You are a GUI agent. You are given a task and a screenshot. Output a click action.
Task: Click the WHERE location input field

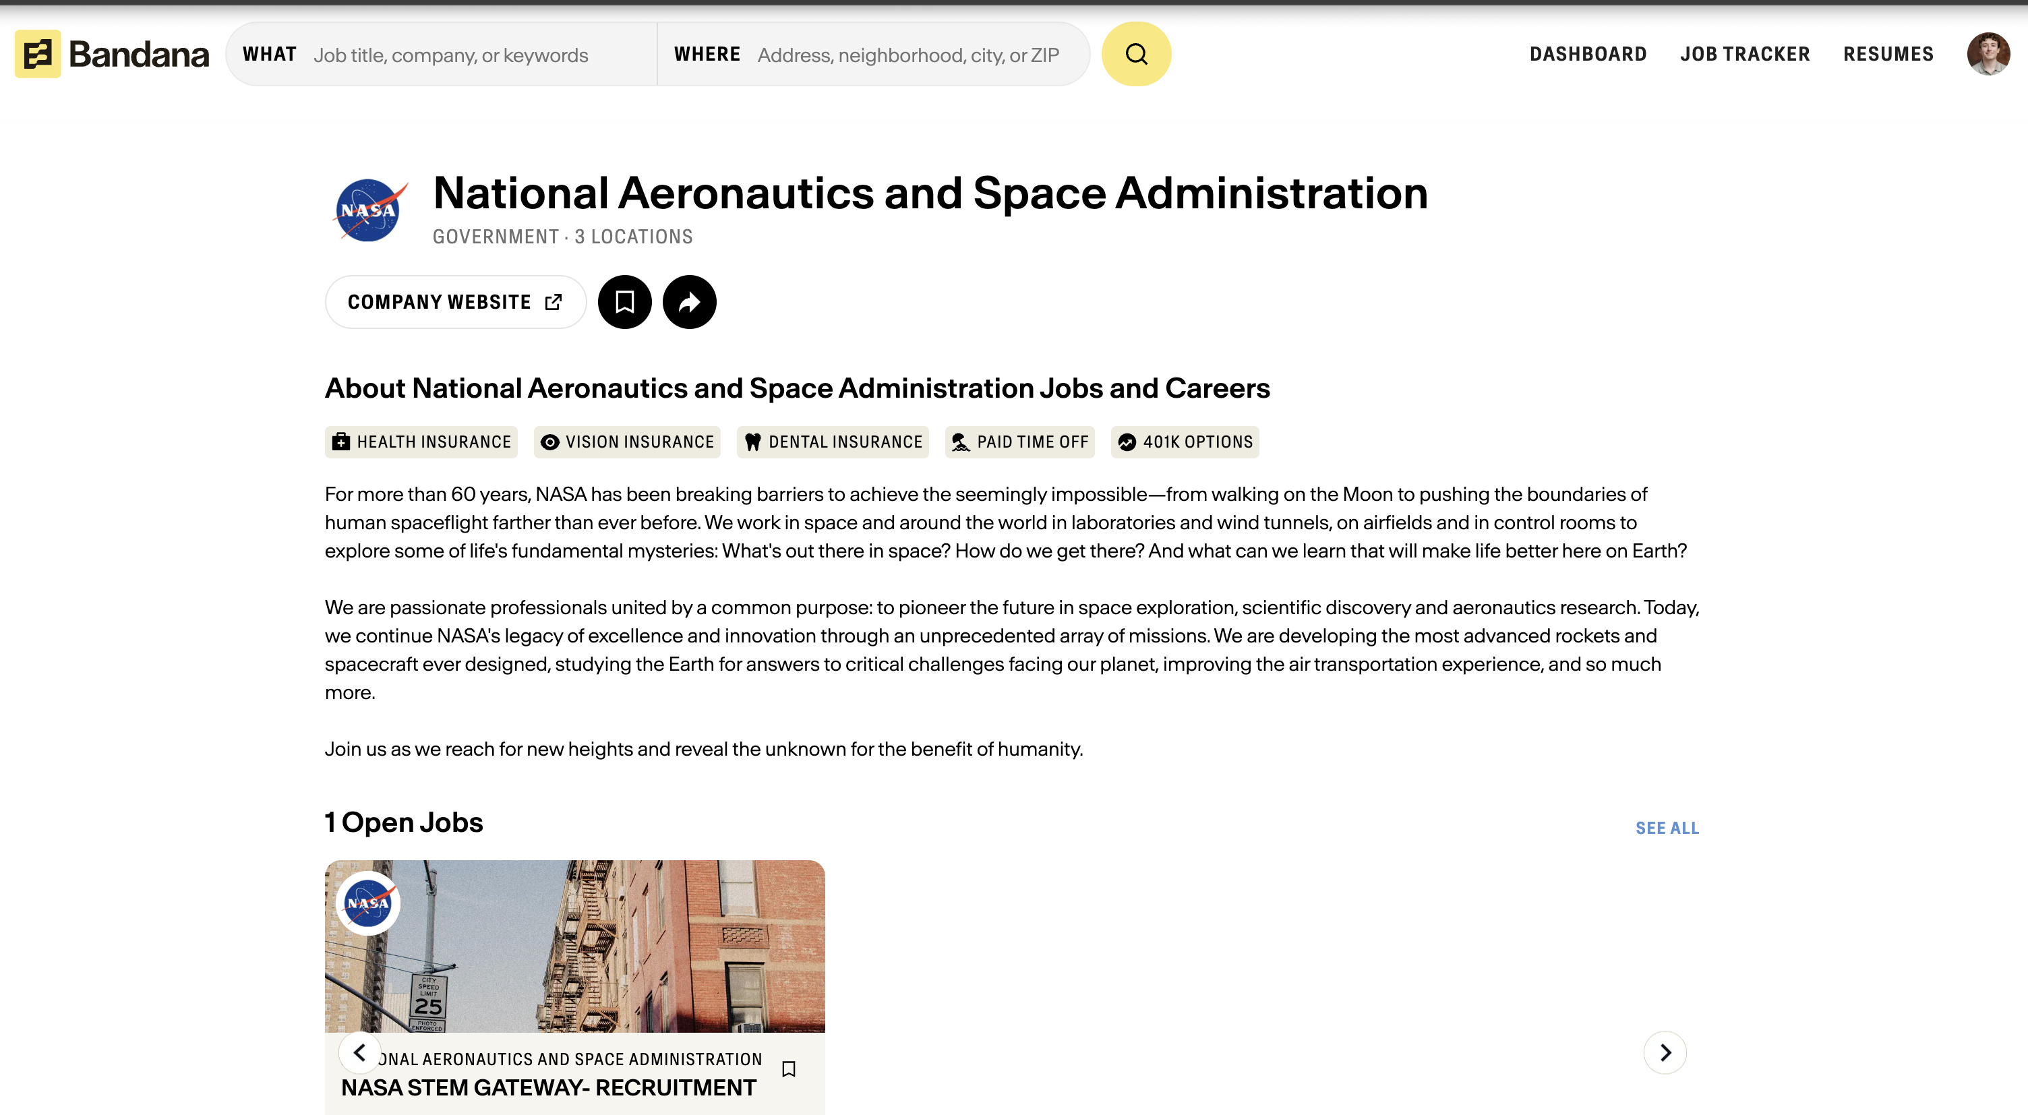(905, 53)
